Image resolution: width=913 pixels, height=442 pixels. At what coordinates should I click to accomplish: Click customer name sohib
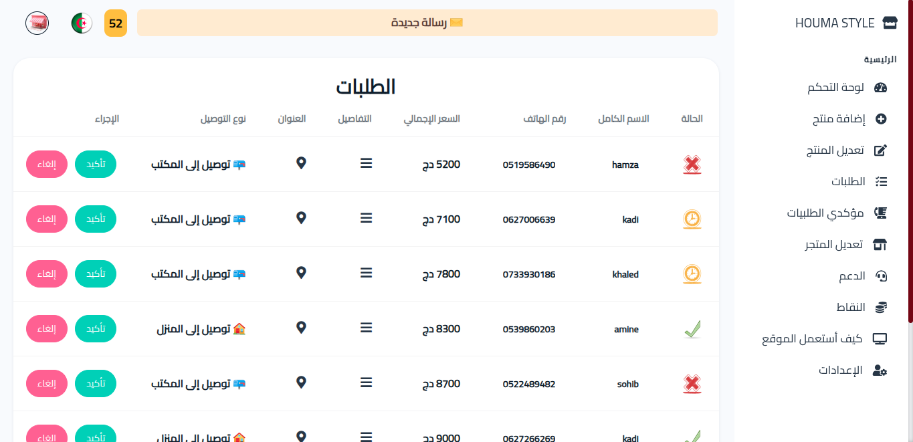(x=628, y=384)
